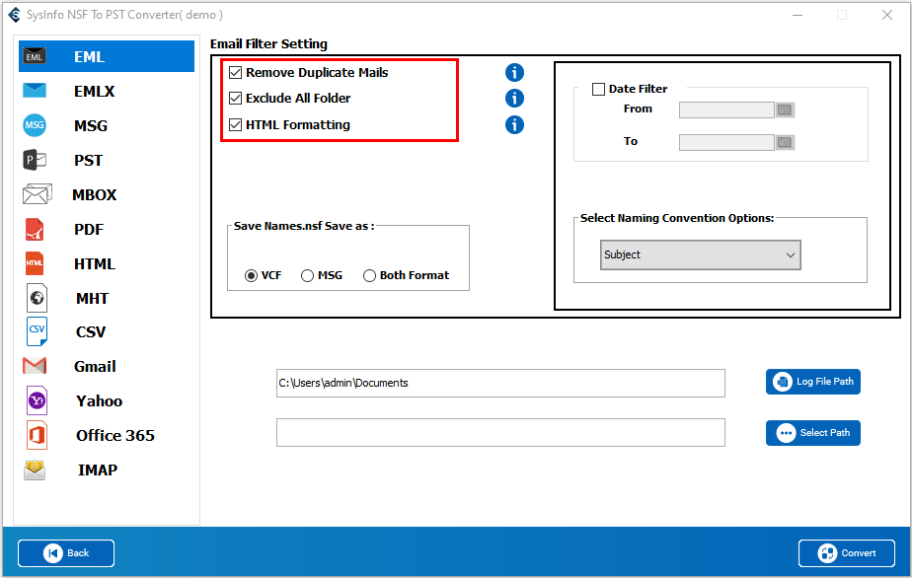912x578 pixels.
Task: Open the From date calendar picker
Action: pyautogui.click(x=786, y=109)
